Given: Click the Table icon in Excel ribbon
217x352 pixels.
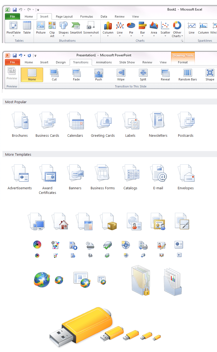Looking at the screenshot, I should point(27,28).
